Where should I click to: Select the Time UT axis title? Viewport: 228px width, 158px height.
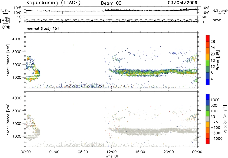tap(111, 156)
